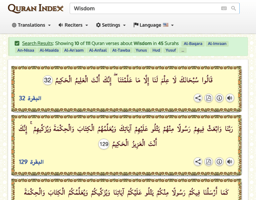Screen dimensions: 256x200
Task: Click the search magnifier icon
Action: [234, 8]
